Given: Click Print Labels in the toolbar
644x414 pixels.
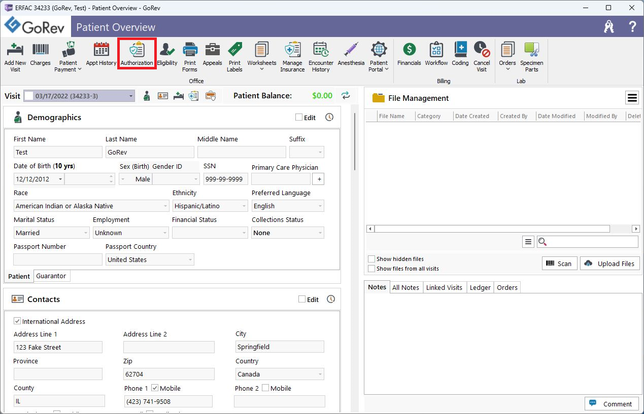Looking at the screenshot, I should (234, 57).
